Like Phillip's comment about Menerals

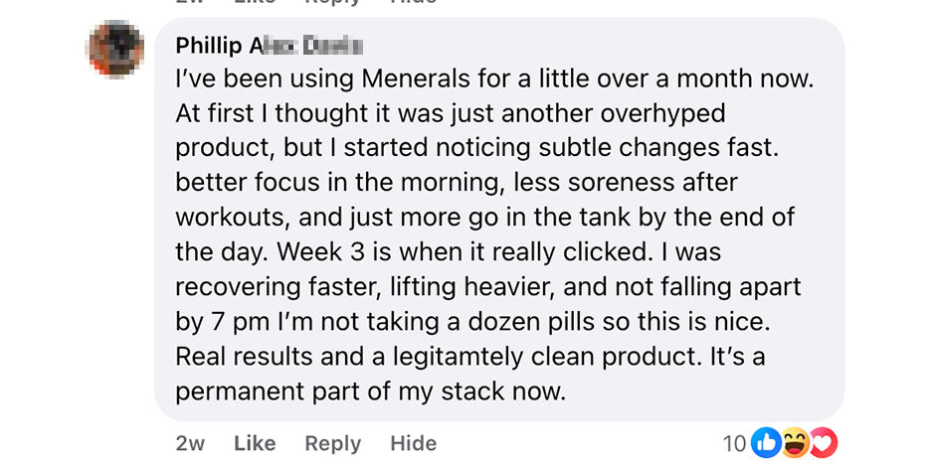255,443
